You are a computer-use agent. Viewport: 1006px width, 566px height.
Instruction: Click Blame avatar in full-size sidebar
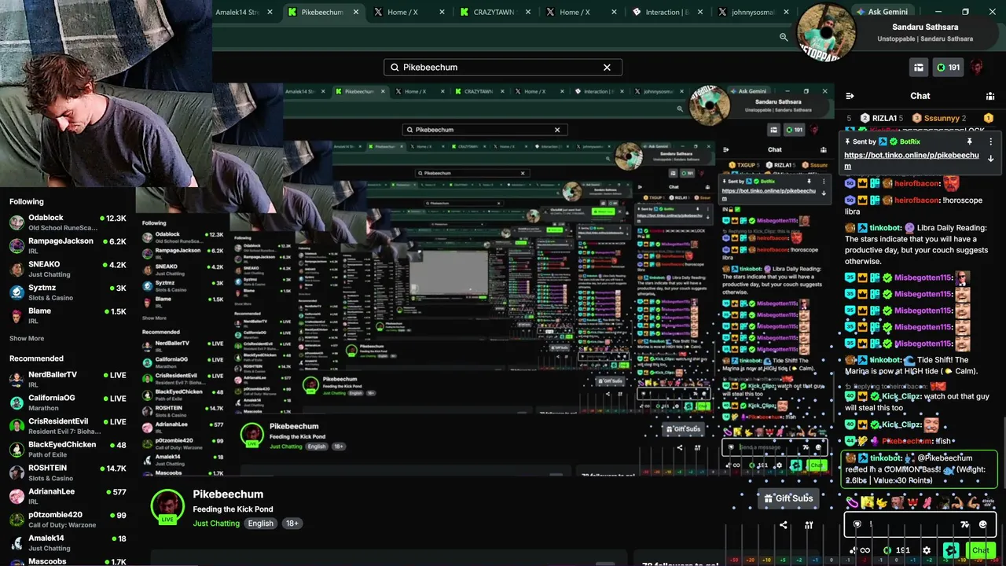pyautogui.click(x=17, y=316)
